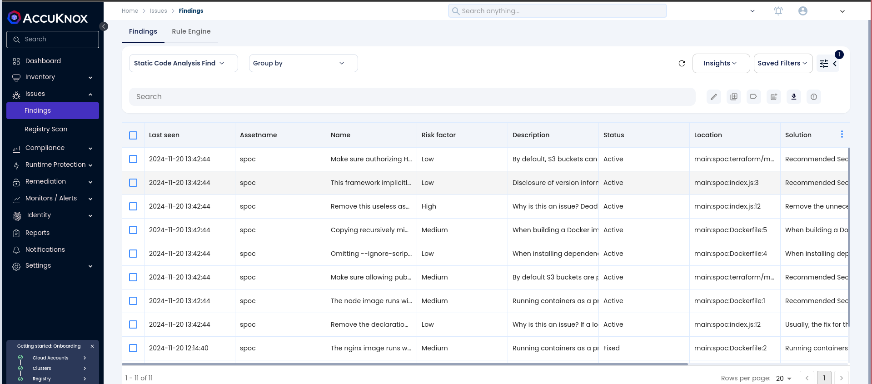Select Findings in the sidebar
This screenshot has width=872, height=384.
[53, 110]
